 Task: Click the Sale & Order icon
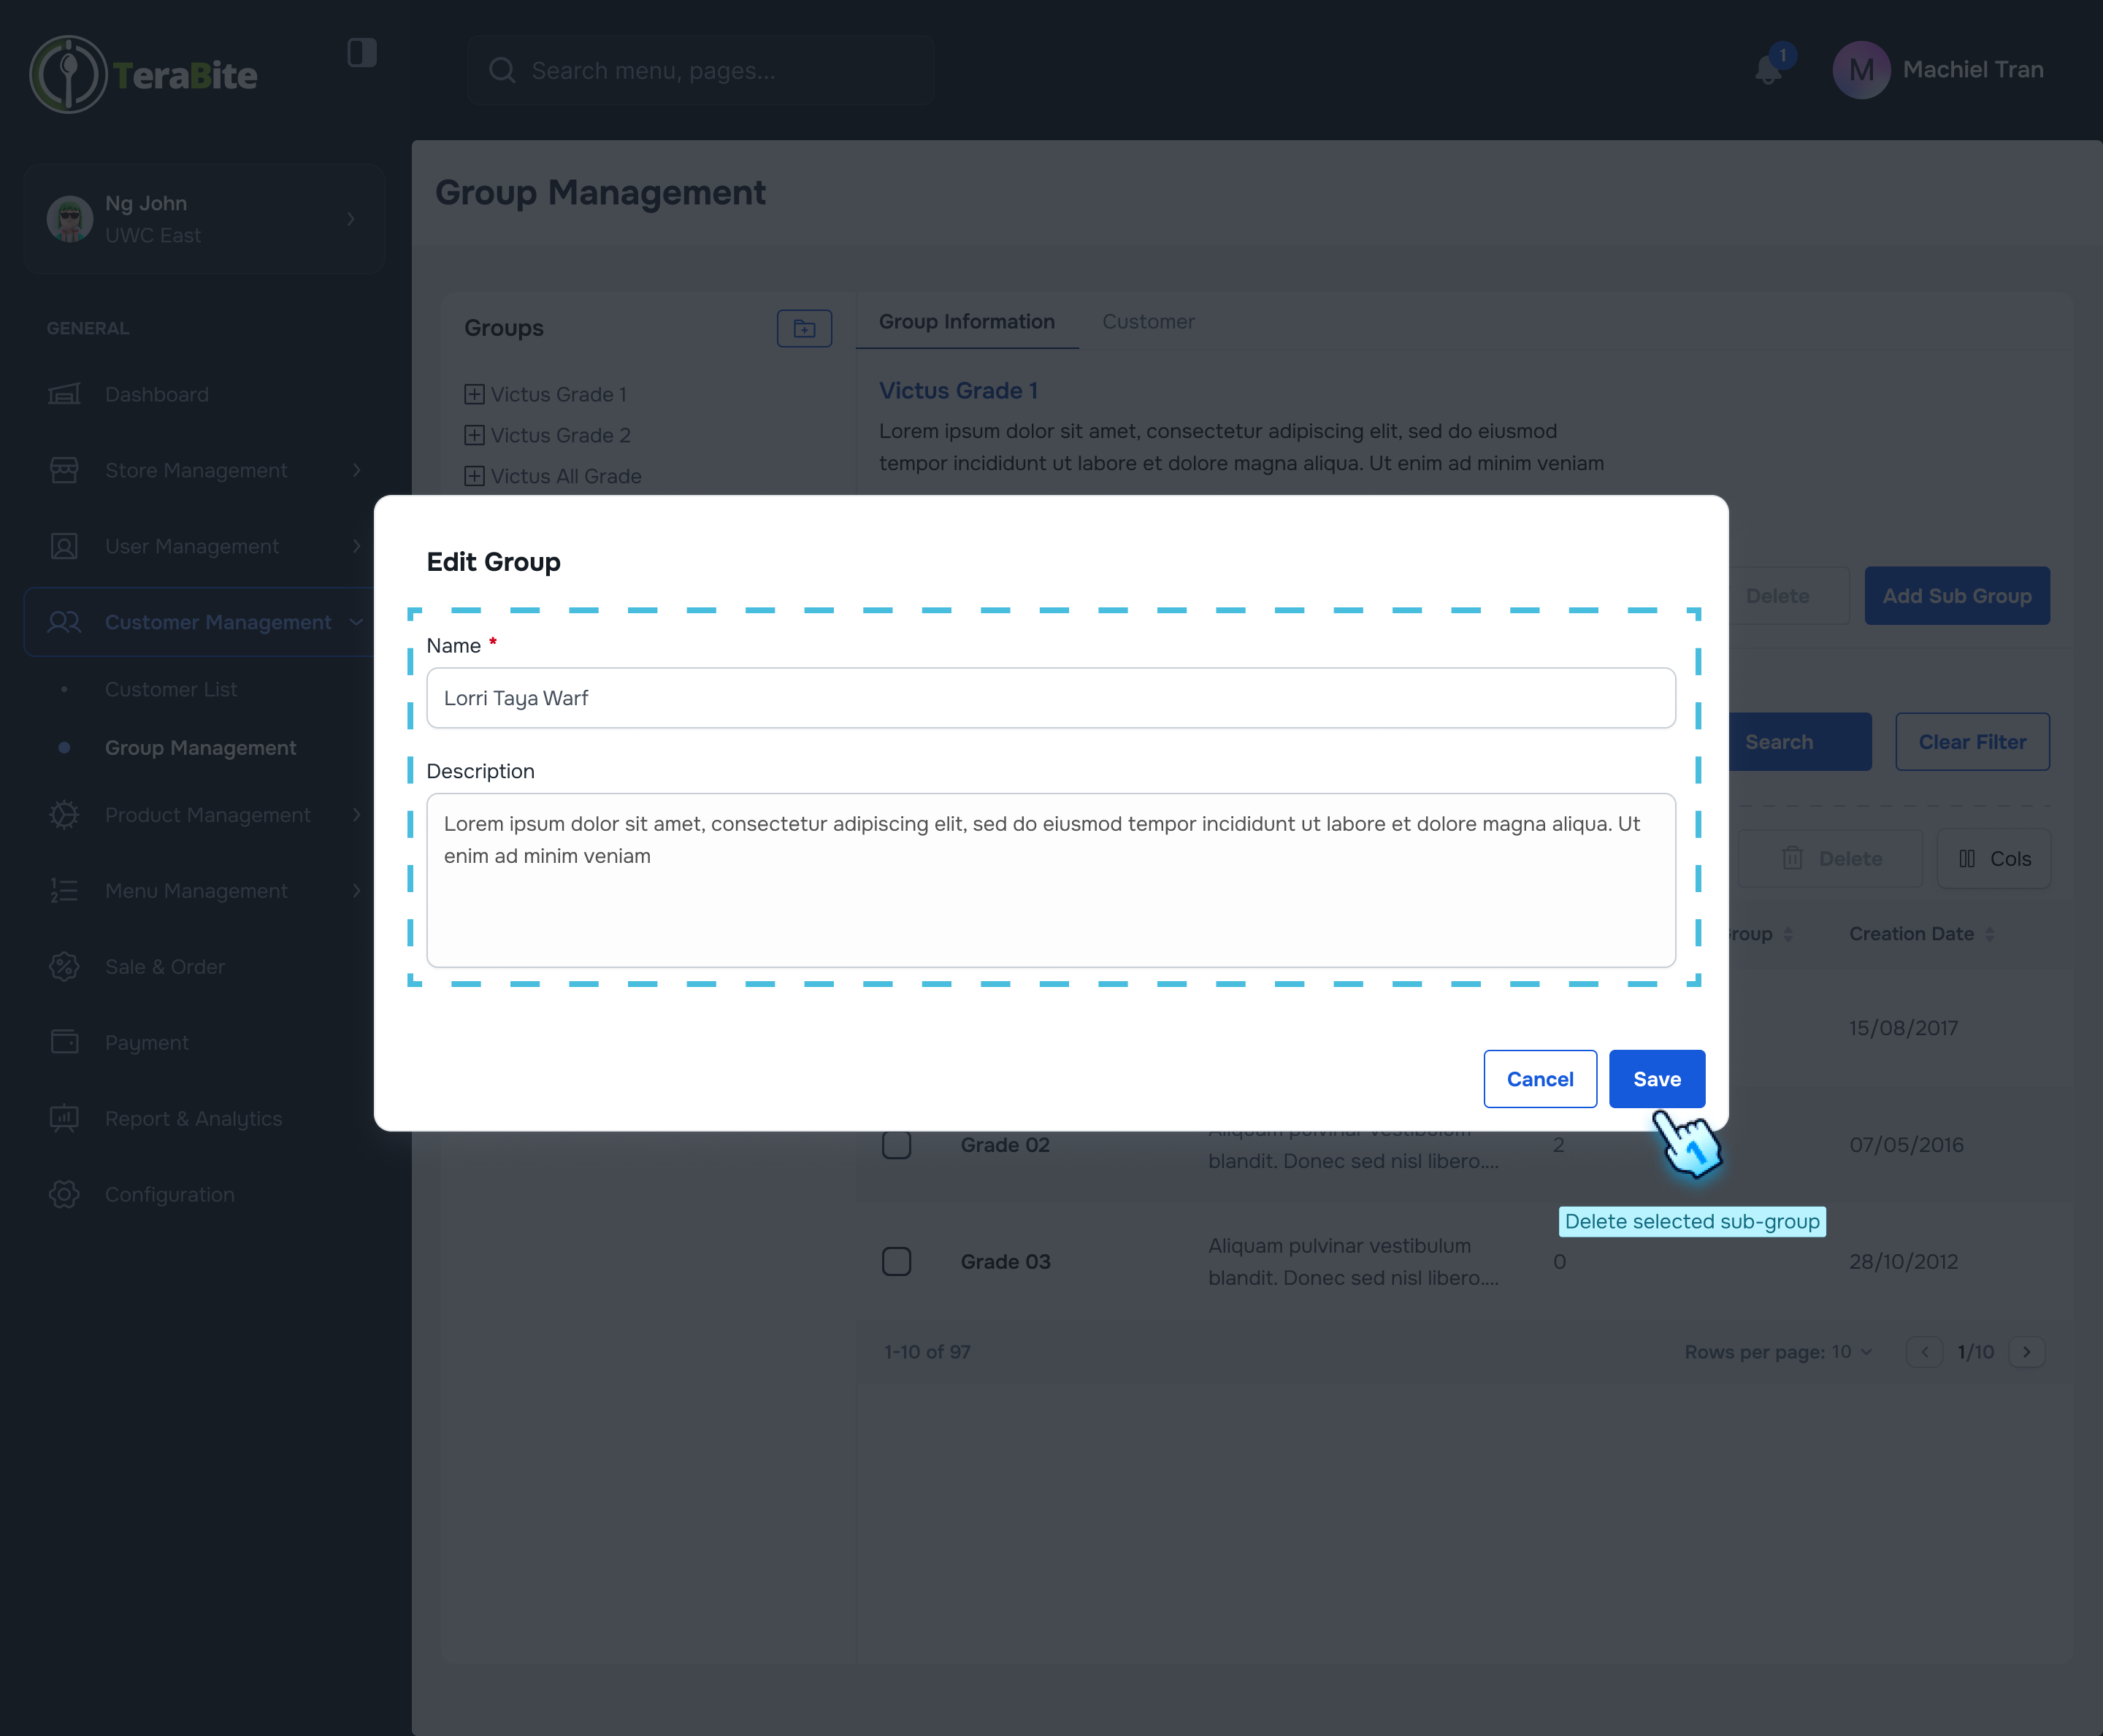click(x=64, y=966)
